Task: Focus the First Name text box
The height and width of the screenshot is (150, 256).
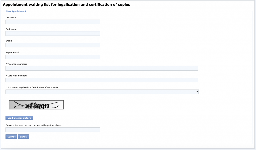Action: click(53, 33)
